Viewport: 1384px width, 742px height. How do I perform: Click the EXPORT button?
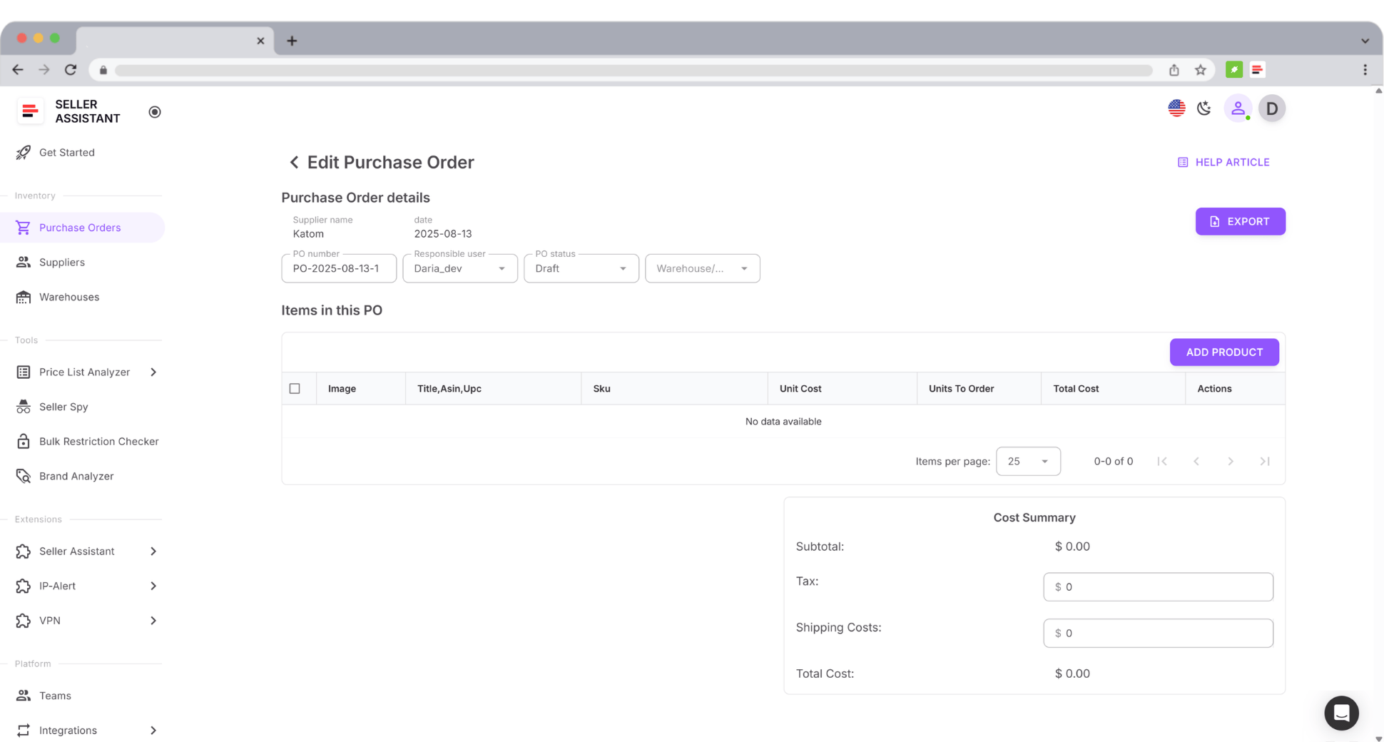(x=1240, y=221)
